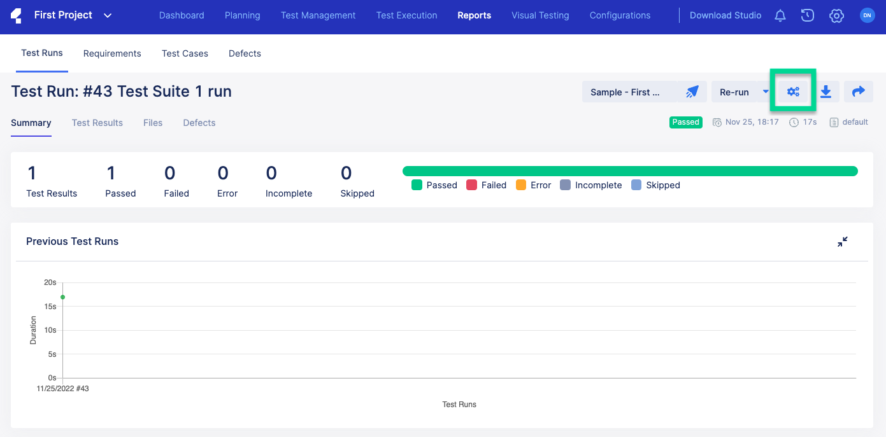
Task: Open the history clock icon in header
Action: (808, 16)
